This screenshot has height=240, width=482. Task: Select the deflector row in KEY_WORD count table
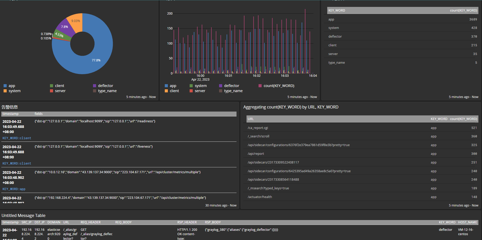click(x=335, y=37)
